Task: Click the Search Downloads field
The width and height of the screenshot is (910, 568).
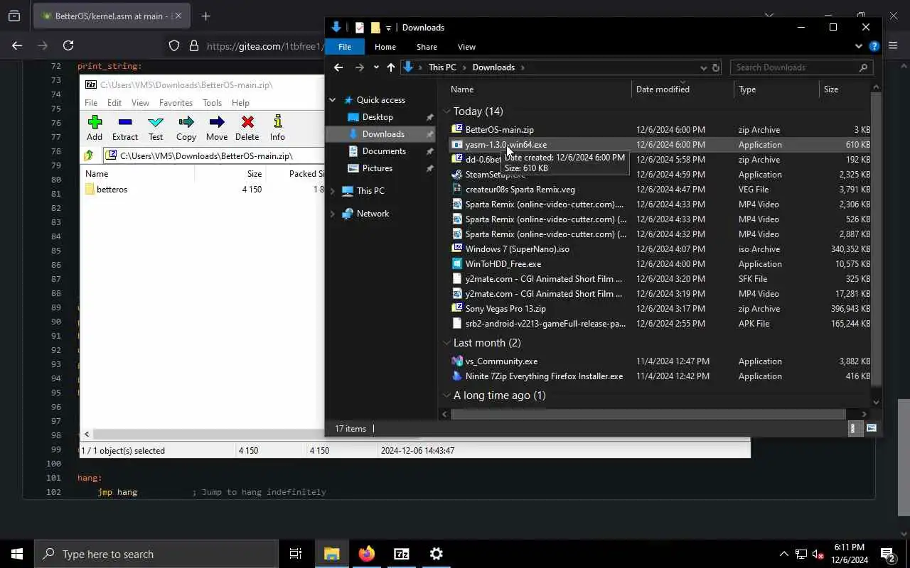Action: [801, 67]
